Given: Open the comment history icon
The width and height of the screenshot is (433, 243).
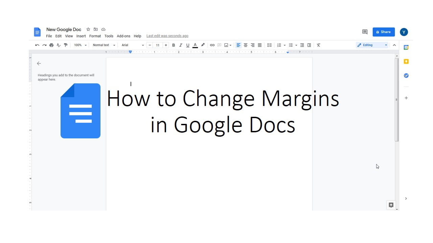Looking at the screenshot, I should 365,32.
